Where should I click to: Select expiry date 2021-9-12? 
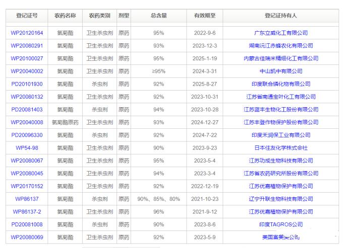pyautogui.click(x=205, y=212)
